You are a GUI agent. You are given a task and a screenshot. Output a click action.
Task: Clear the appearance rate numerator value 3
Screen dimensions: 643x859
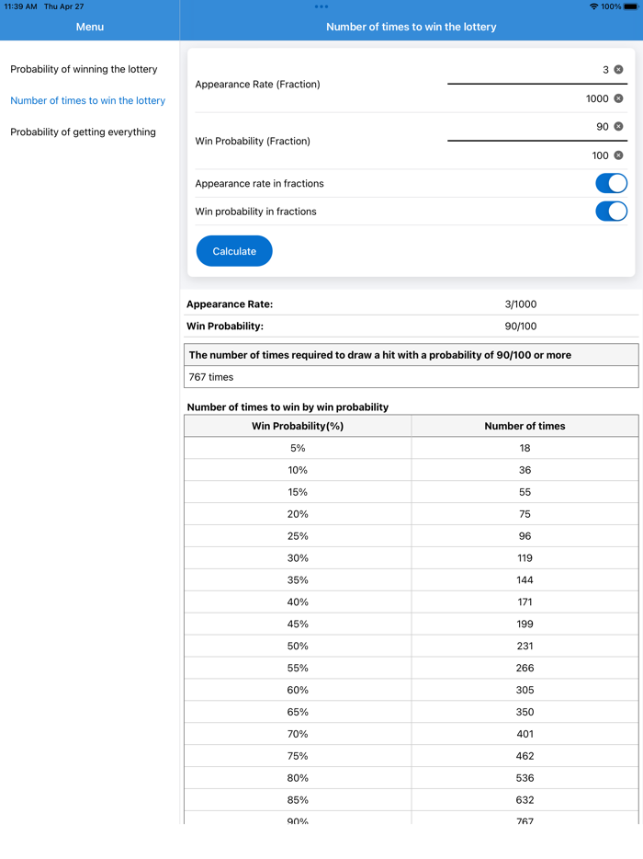point(617,69)
